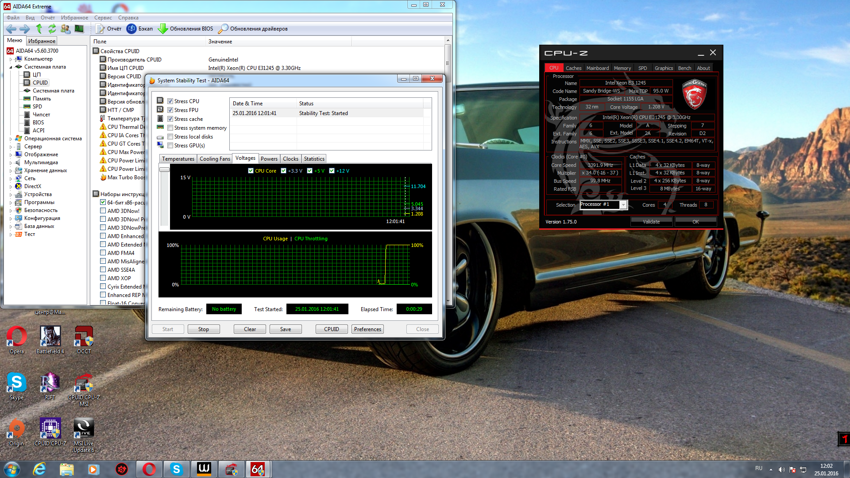Click AIDA64 icon in the taskbar
Viewport: 850px width, 478px height.
pyautogui.click(x=258, y=469)
